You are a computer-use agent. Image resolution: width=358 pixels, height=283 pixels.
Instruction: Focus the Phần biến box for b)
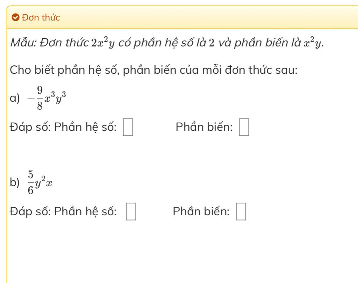click(241, 212)
